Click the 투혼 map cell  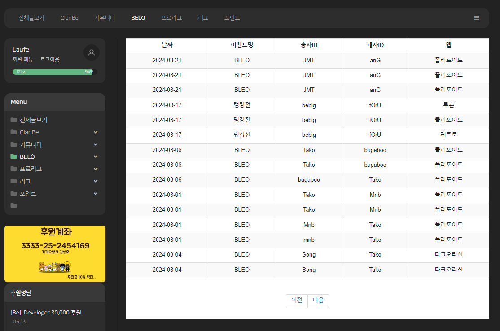point(449,105)
